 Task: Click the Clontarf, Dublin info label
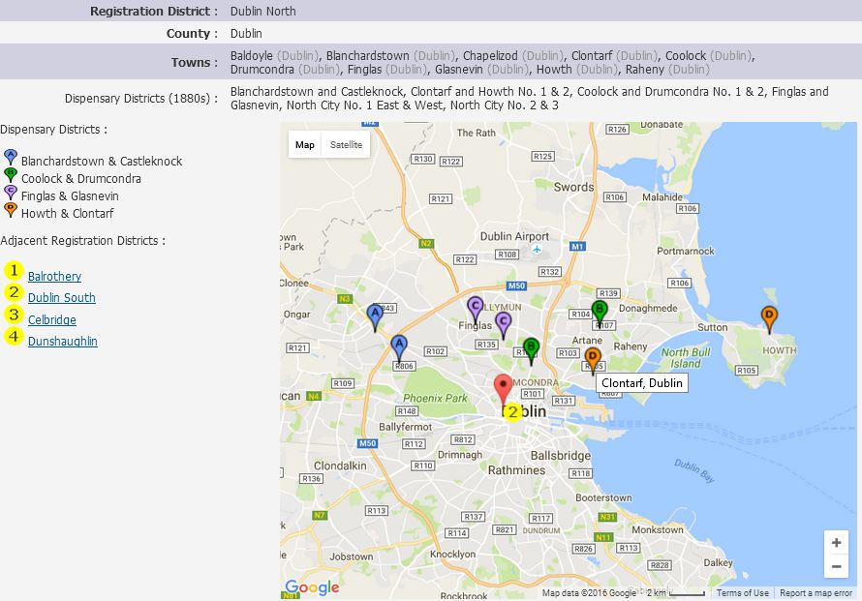tap(640, 383)
